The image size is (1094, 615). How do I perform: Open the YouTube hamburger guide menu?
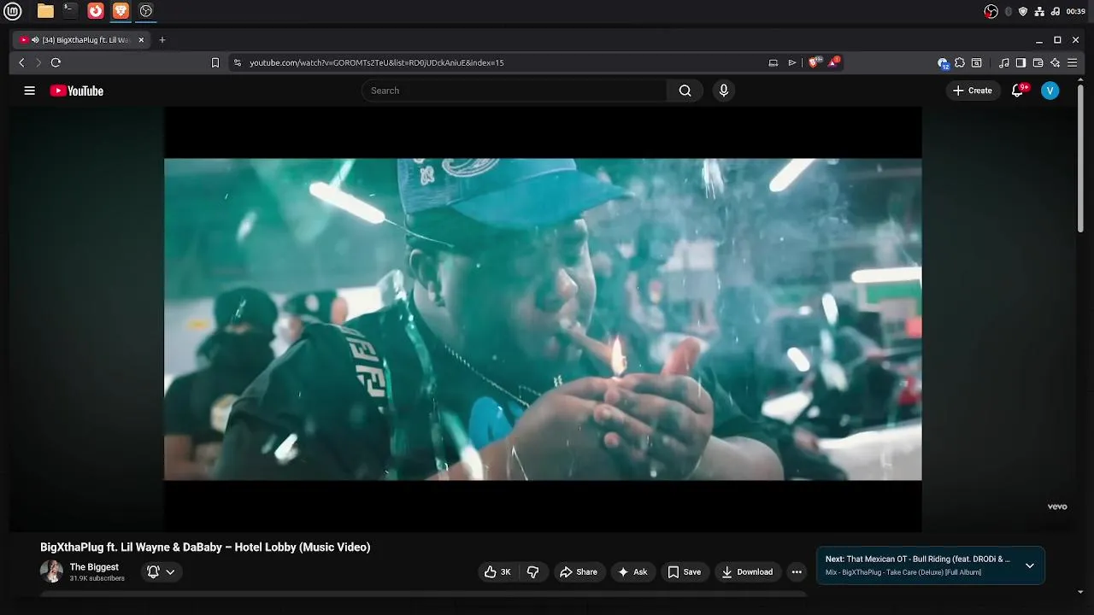tap(29, 91)
